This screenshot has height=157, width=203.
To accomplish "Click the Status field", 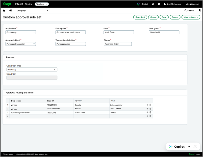I will pos(118,44).
